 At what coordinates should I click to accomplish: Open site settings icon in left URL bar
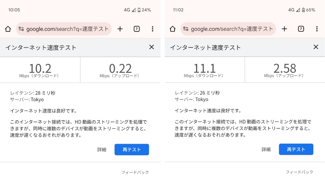click(21, 29)
